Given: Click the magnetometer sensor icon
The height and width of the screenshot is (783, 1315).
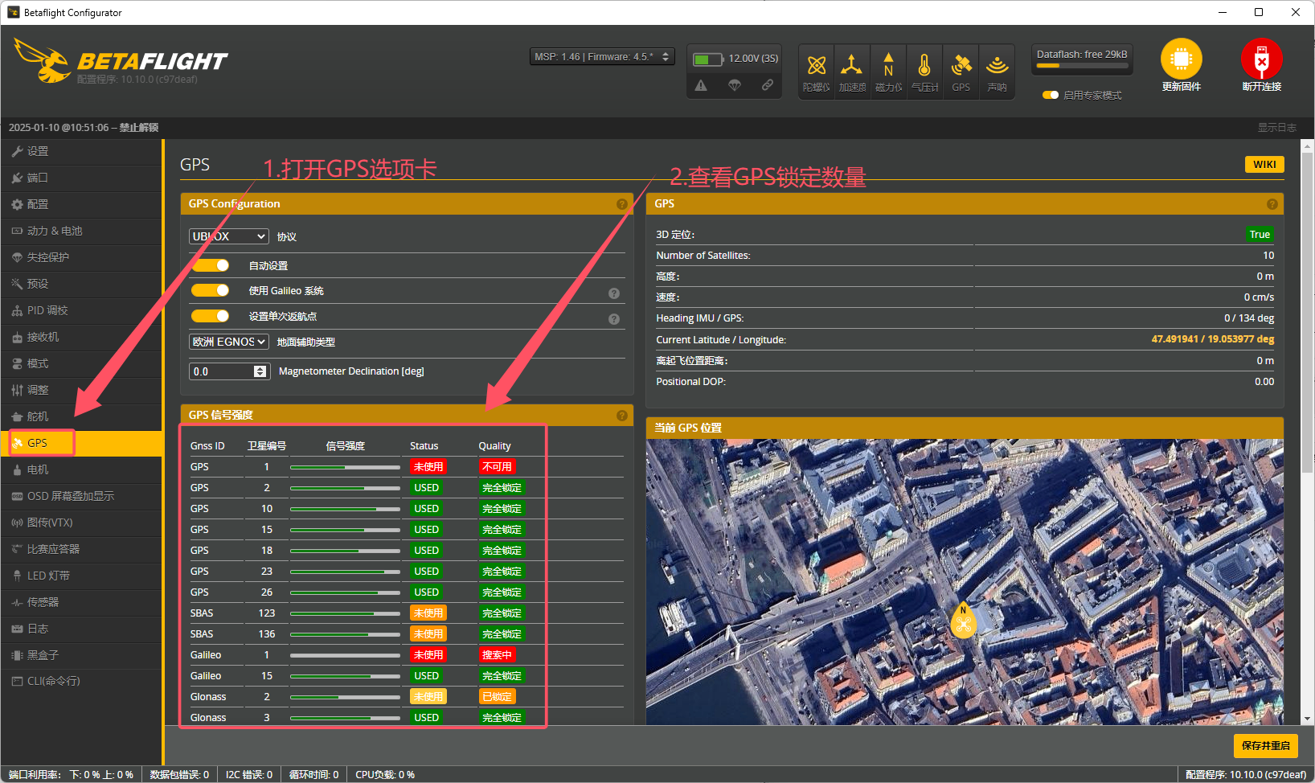Looking at the screenshot, I should click(888, 65).
